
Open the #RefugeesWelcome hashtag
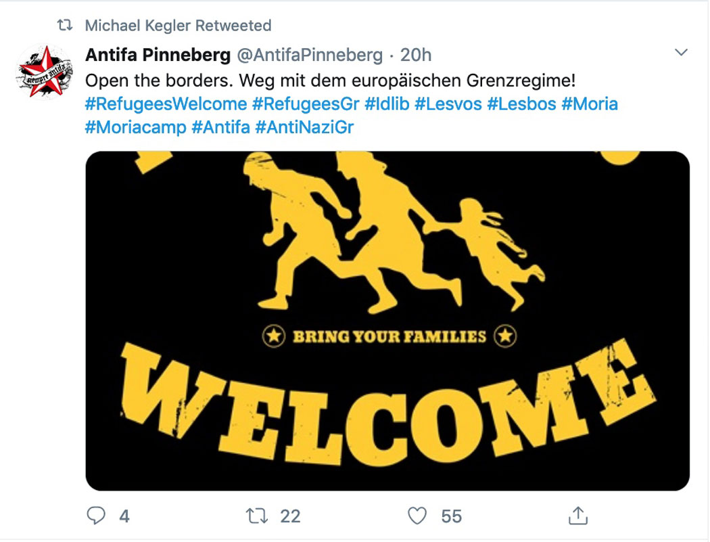(x=166, y=104)
